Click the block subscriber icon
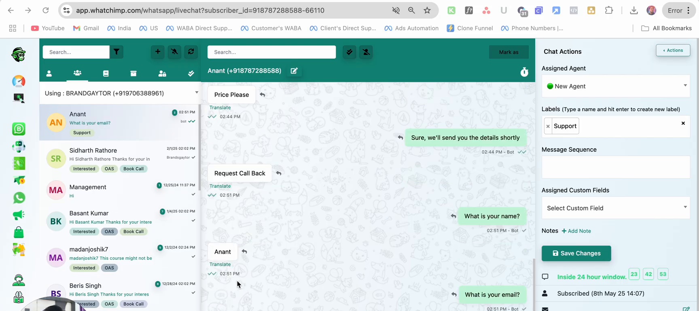Screen dimensions: 699x311 (x=366, y=52)
